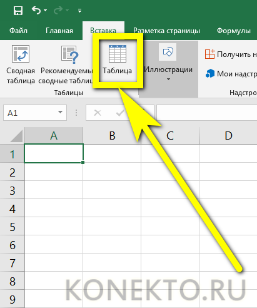Select column C header
The image size is (257, 308).
coord(170,136)
